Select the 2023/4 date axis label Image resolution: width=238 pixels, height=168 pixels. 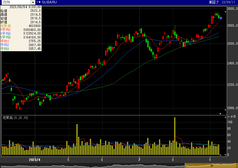coord(35,159)
